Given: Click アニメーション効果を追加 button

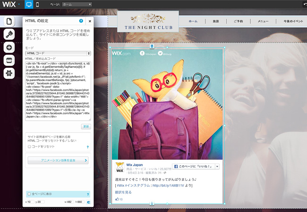Looking at the screenshot, I should [58, 160].
